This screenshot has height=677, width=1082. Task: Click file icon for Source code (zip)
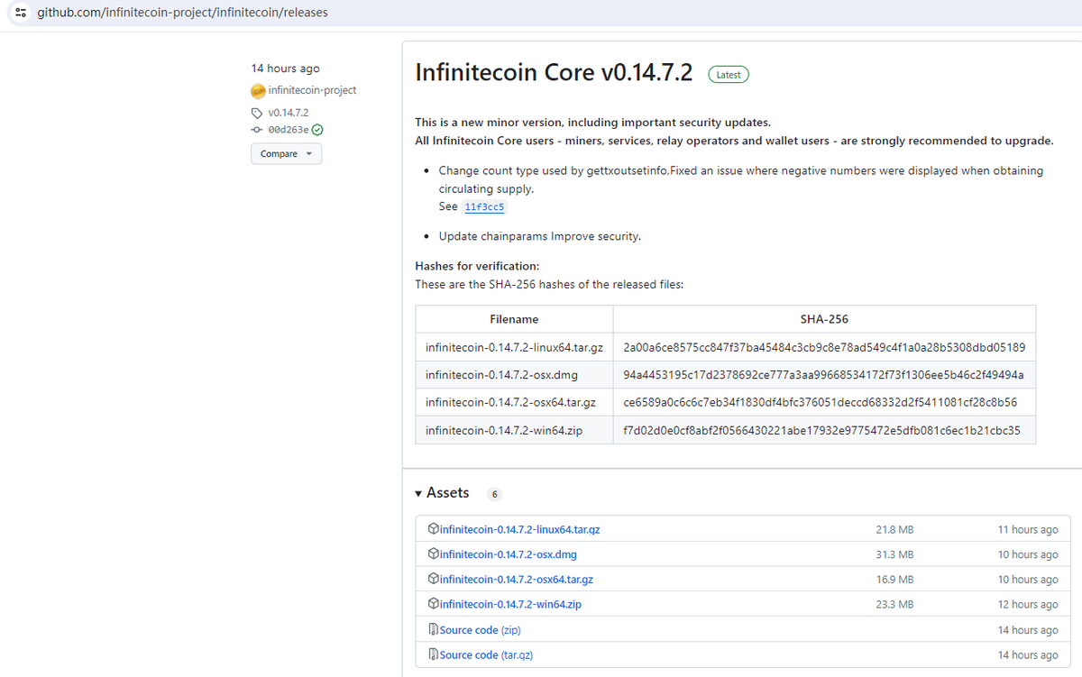[433, 629]
